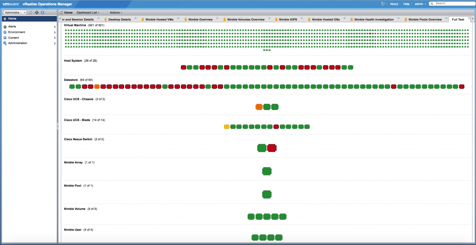Open the About link

point(394,4)
